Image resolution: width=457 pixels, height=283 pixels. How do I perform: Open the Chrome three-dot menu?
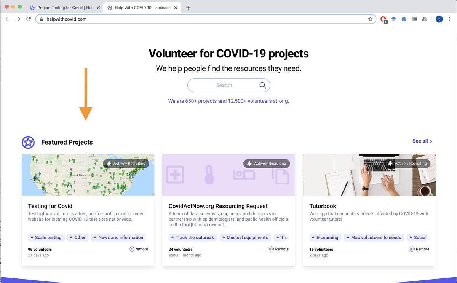coord(449,19)
